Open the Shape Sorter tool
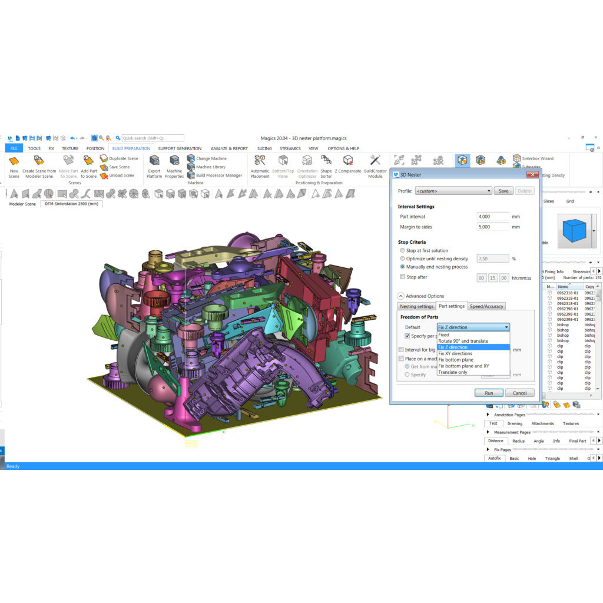Screen dimensions: 603x603 pos(326,167)
